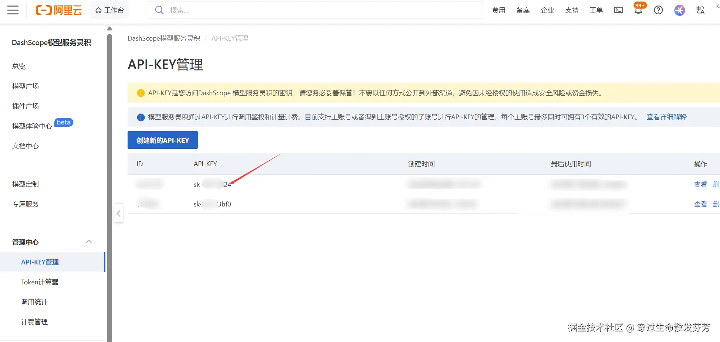Open 专属服务 in the sidebar
Image resolution: width=720 pixels, height=342 pixels.
26,204
